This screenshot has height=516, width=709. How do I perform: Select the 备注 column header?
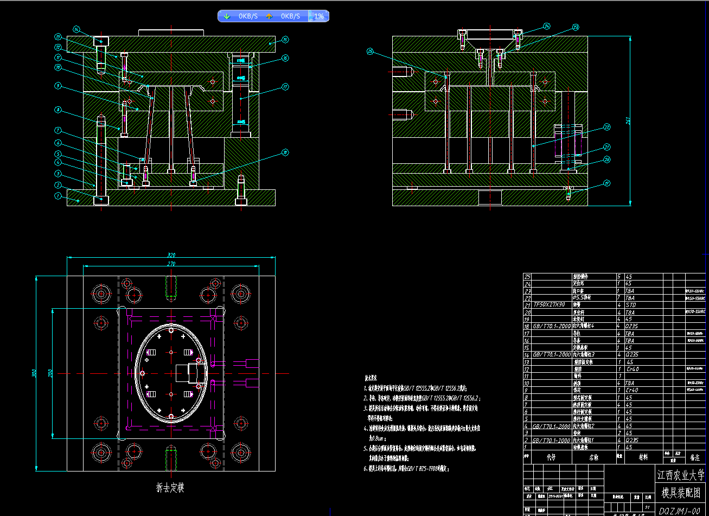point(695,457)
